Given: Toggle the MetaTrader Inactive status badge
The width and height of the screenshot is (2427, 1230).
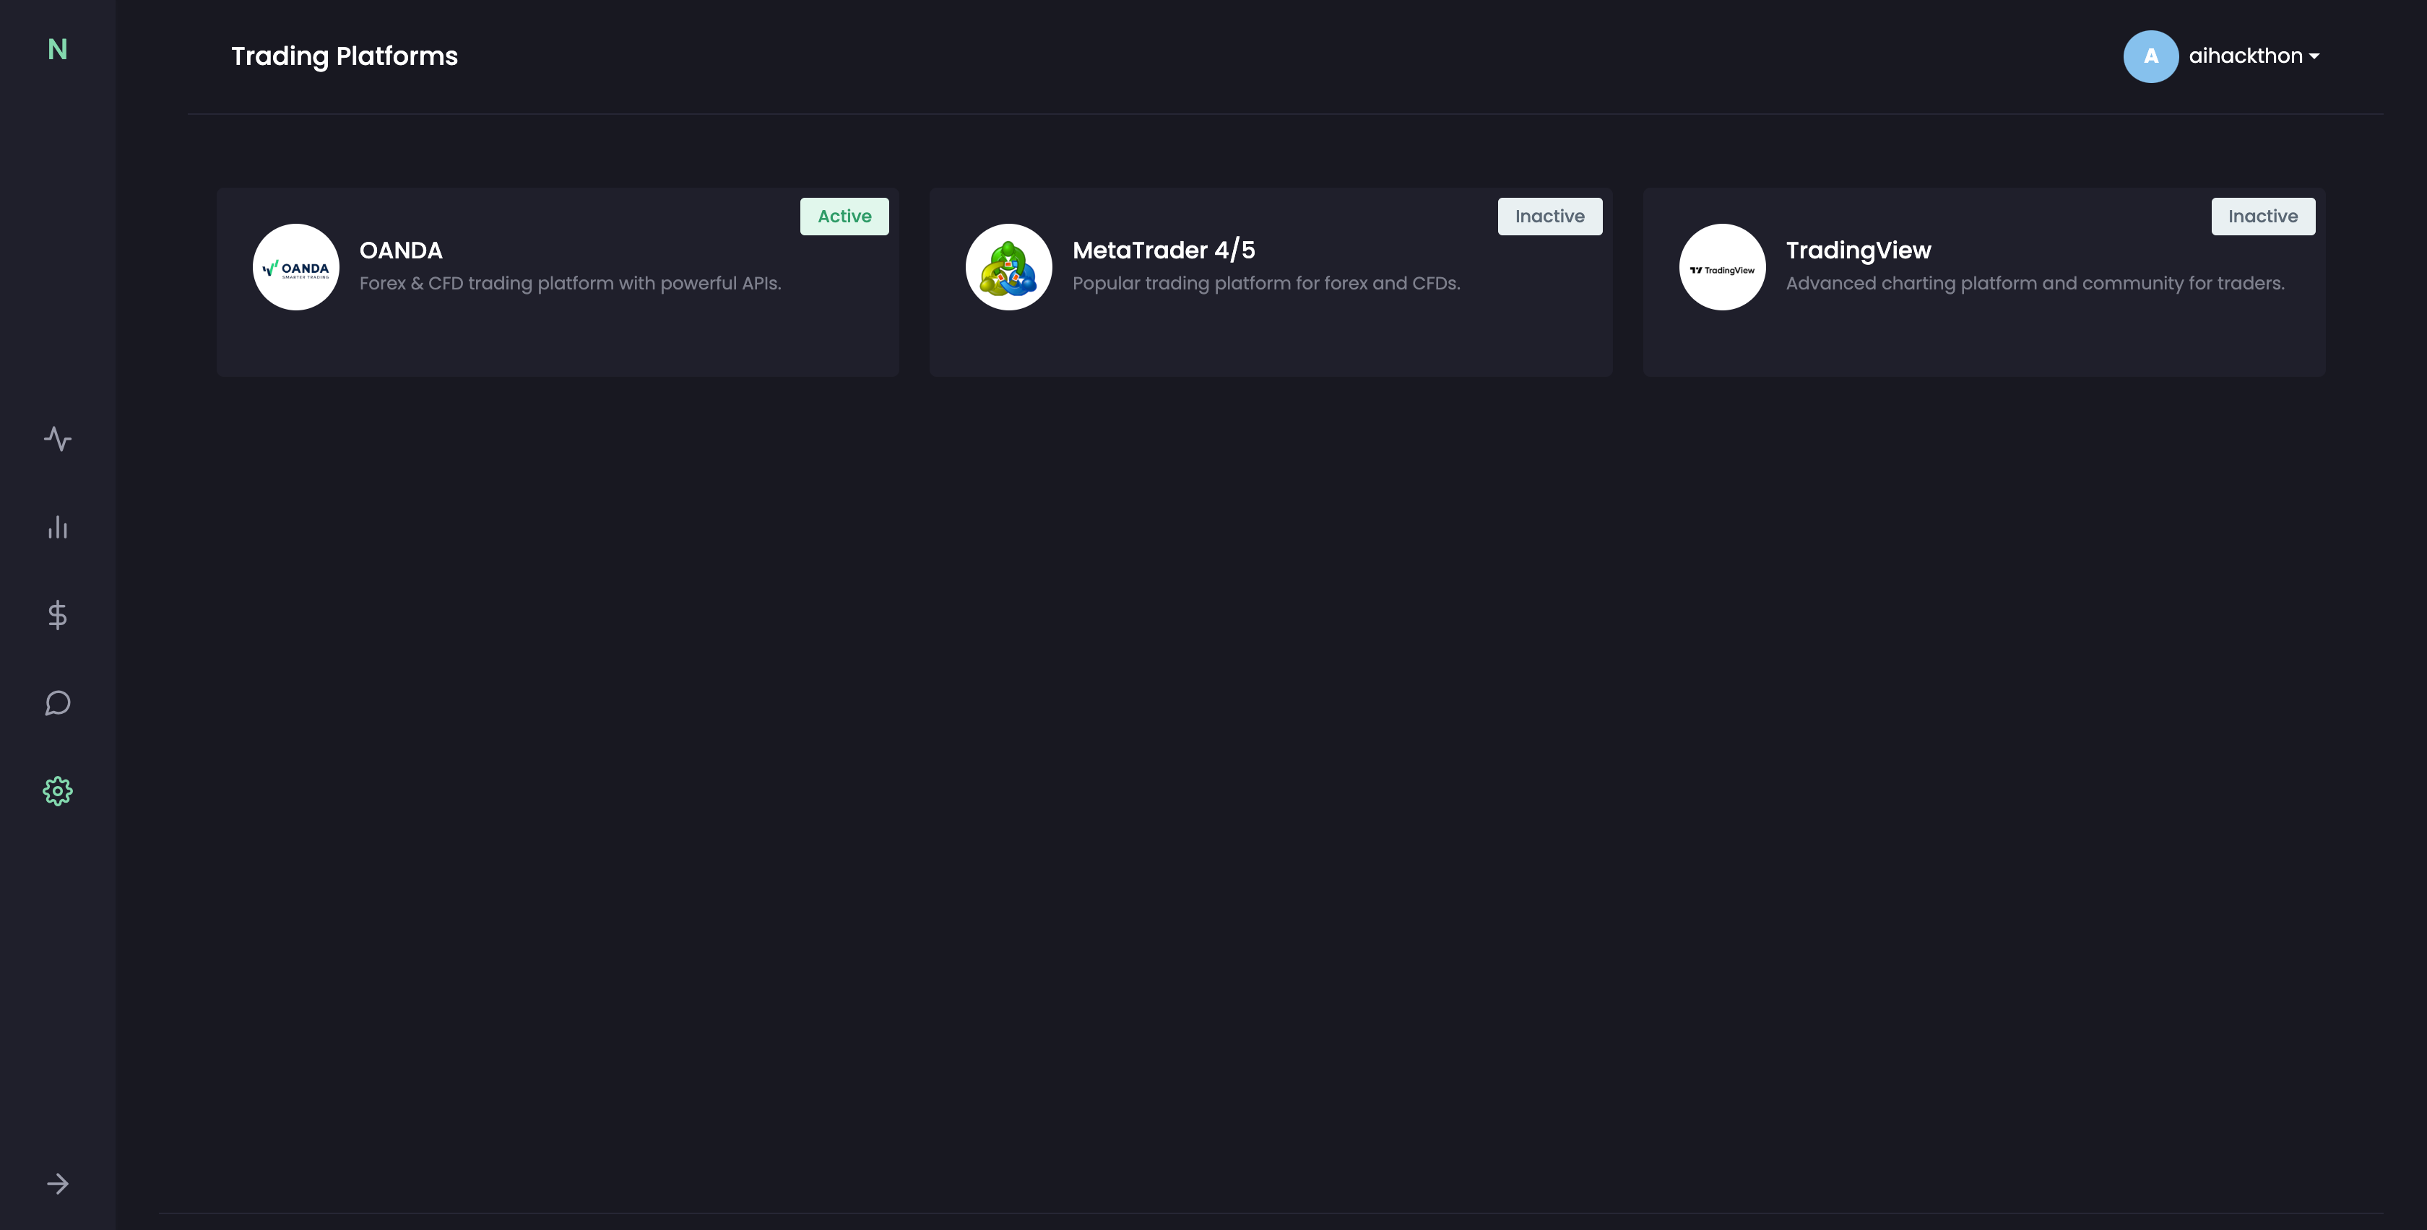Looking at the screenshot, I should (x=1549, y=217).
